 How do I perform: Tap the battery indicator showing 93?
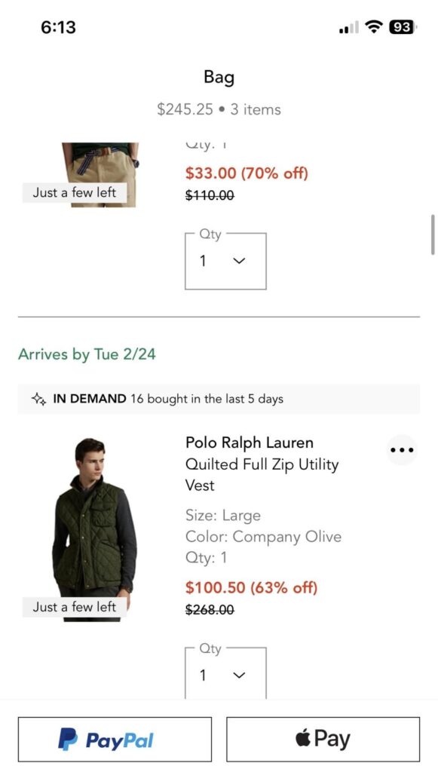pyautogui.click(x=400, y=26)
